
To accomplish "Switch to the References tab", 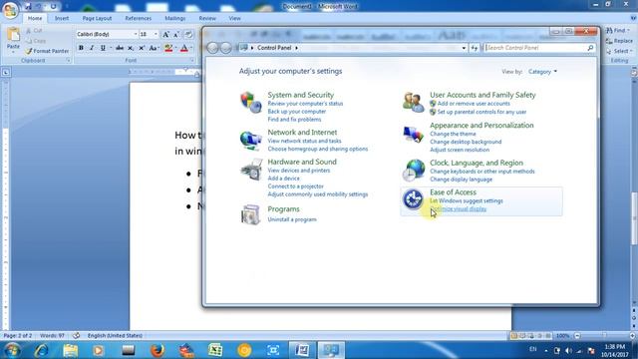I will click(139, 18).
